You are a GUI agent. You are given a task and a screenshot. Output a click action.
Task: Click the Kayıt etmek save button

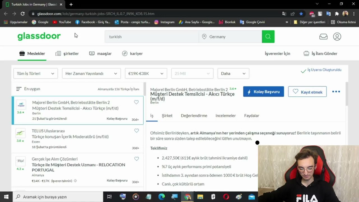(x=307, y=92)
